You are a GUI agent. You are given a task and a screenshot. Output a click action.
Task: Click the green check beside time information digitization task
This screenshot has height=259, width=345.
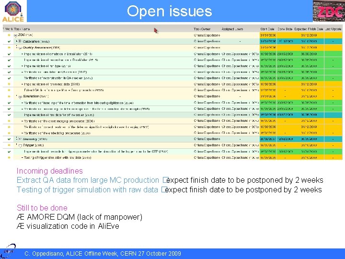(9, 103)
